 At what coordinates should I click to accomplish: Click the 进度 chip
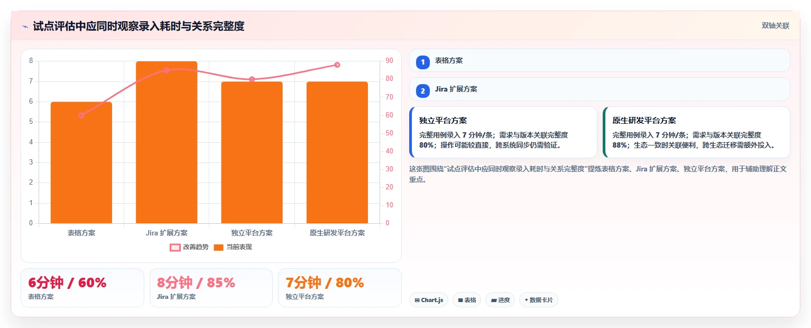pos(500,300)
